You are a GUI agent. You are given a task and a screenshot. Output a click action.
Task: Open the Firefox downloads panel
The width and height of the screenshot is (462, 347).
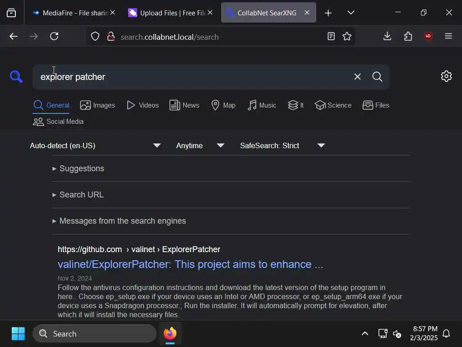point(388,36)
